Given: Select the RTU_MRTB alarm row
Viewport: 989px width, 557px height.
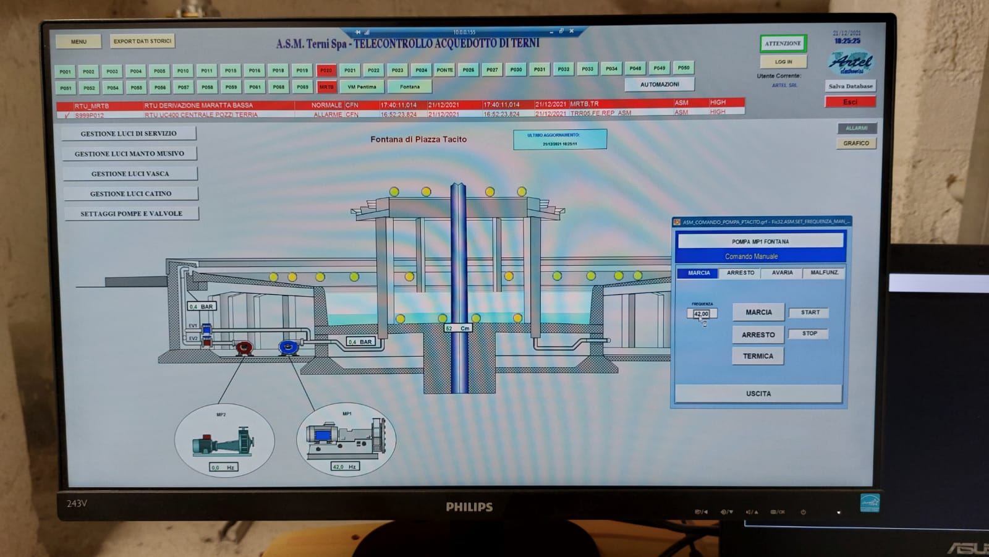Looking at the screenshot, I should pyautogui.click(x=400, y=105).
